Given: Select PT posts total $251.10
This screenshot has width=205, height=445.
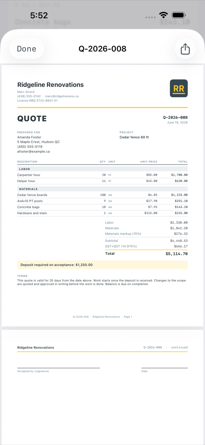Looking at the screenshot, I should 181,201.
